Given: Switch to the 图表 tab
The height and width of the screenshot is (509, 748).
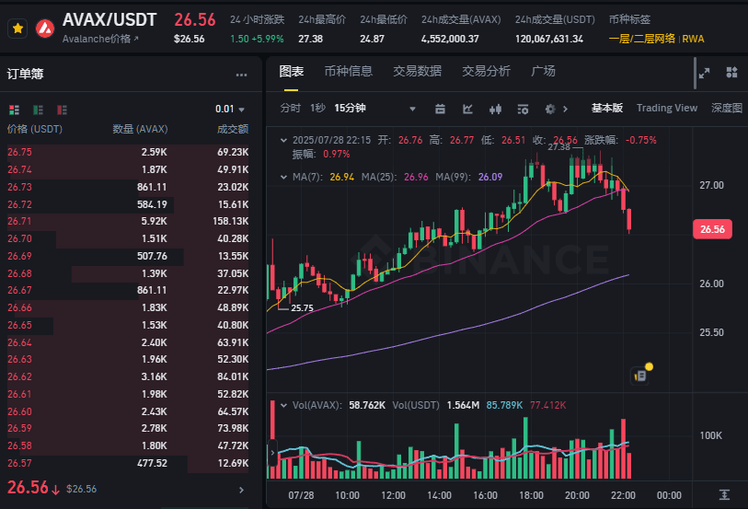Looking at the screenshot, I should (x=291, y=72).
